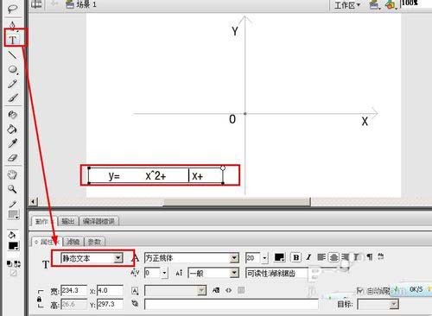Open paragraph format options

tap(370, 256)
